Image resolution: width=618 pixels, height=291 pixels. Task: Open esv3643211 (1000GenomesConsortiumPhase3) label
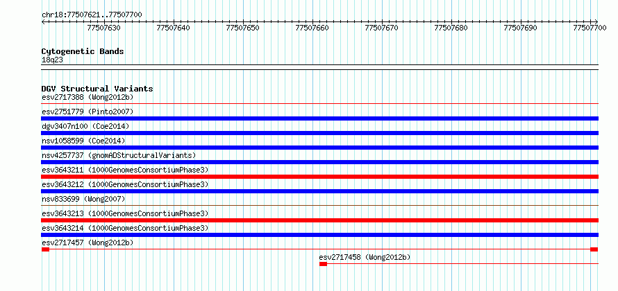tap(125, 170)
